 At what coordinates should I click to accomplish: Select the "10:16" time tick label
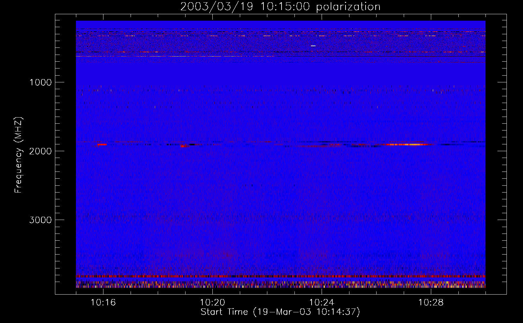(x=103, y=303)
